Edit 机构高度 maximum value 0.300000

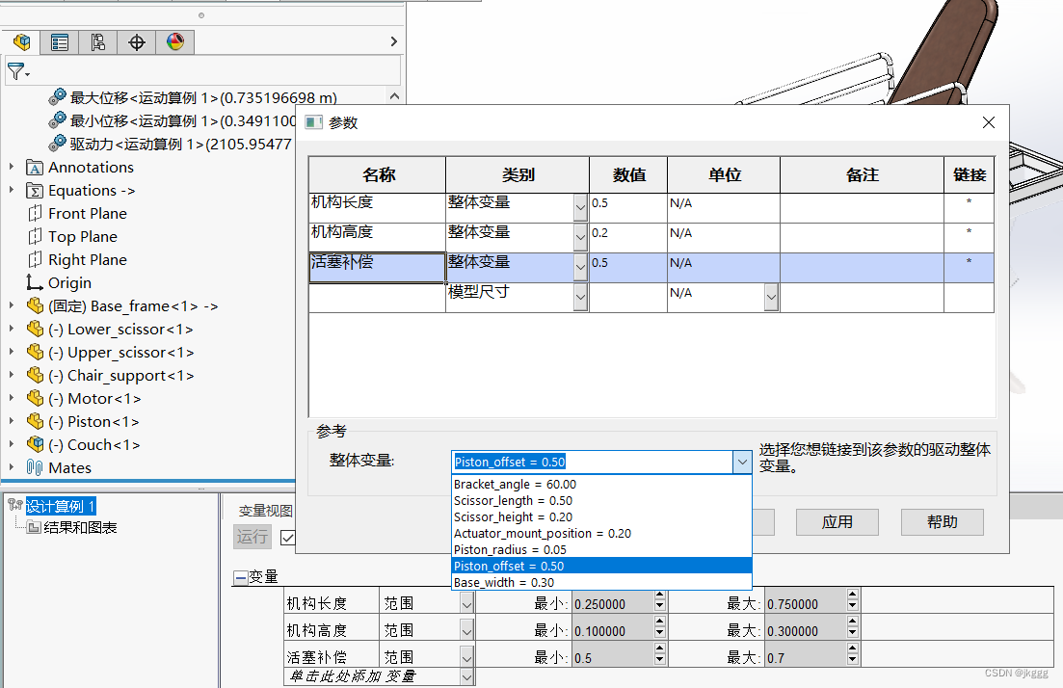tap(806, 631)
